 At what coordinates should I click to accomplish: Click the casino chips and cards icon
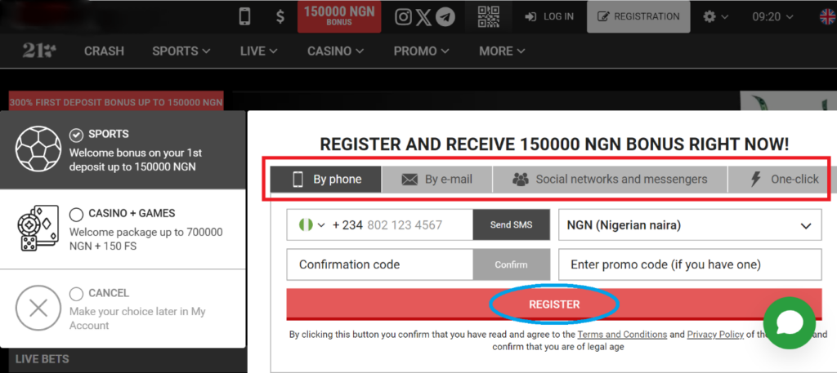coord(38,229)
